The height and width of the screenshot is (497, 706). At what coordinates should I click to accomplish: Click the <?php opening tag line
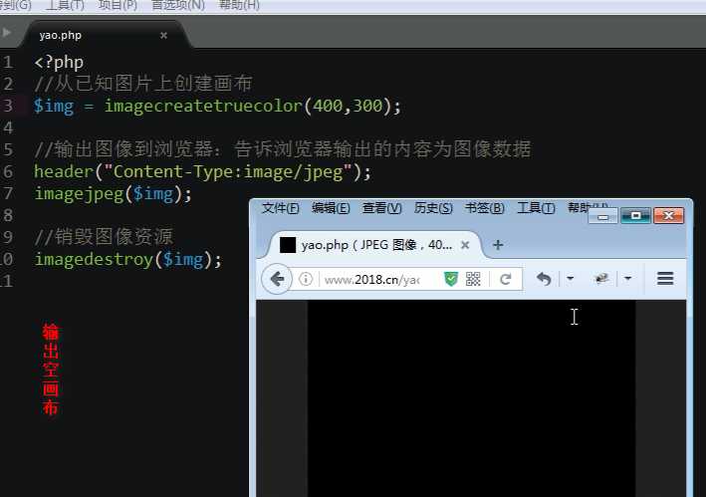(x=59, y=63)
